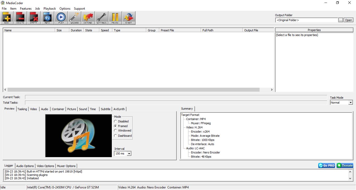
Task: Sort by the Name column header
Action: pos(29,30)
